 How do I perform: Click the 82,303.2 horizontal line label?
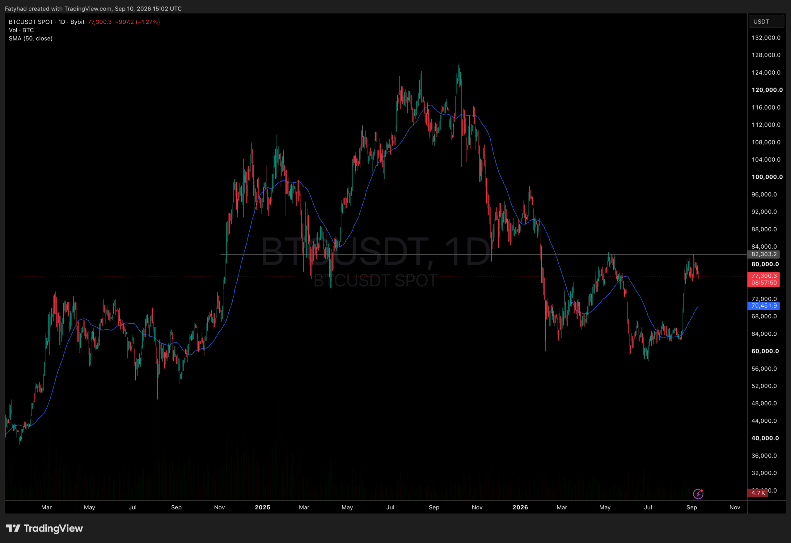tap(764, 254)
